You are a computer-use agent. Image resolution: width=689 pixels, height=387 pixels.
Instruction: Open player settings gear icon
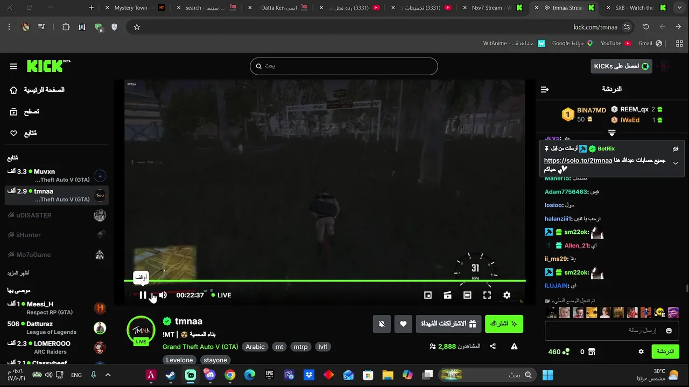point(507,295)
